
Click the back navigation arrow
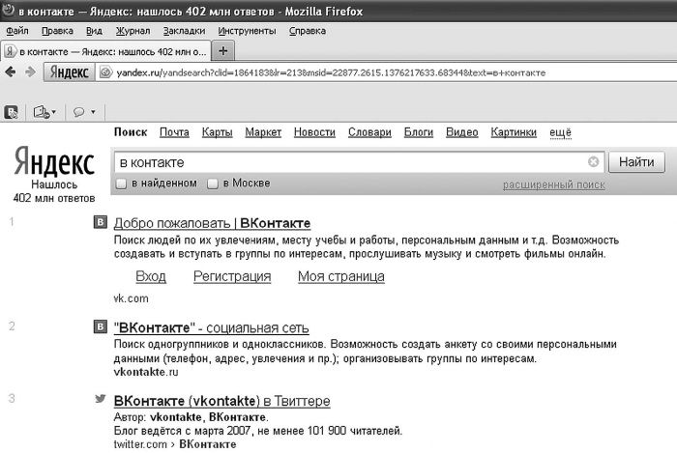(11, 72)
